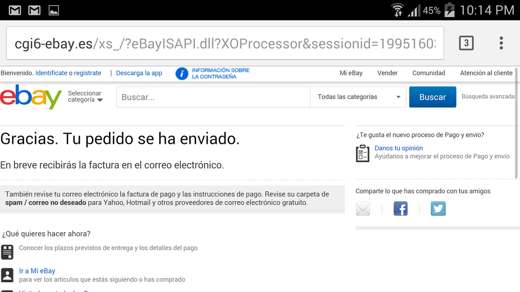This screenshot has height=292, width=520.
Task: Click the Ir a Mi eBay link
Action: point(37,271)
